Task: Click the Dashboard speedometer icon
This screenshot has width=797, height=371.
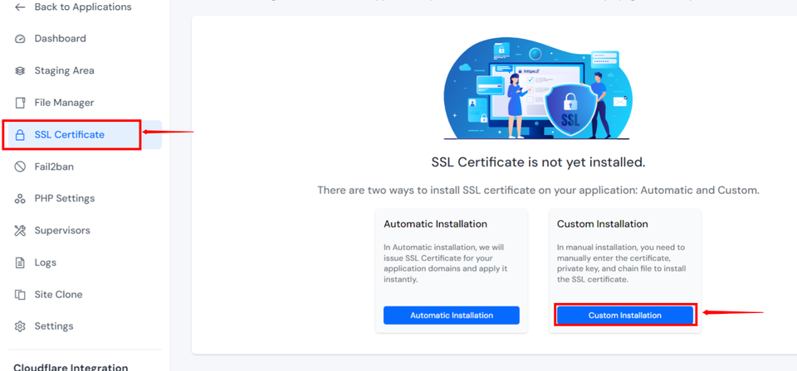Action: (x=20, y=39)
